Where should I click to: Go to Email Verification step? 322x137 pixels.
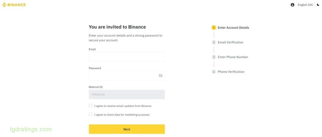coord(230,42)
